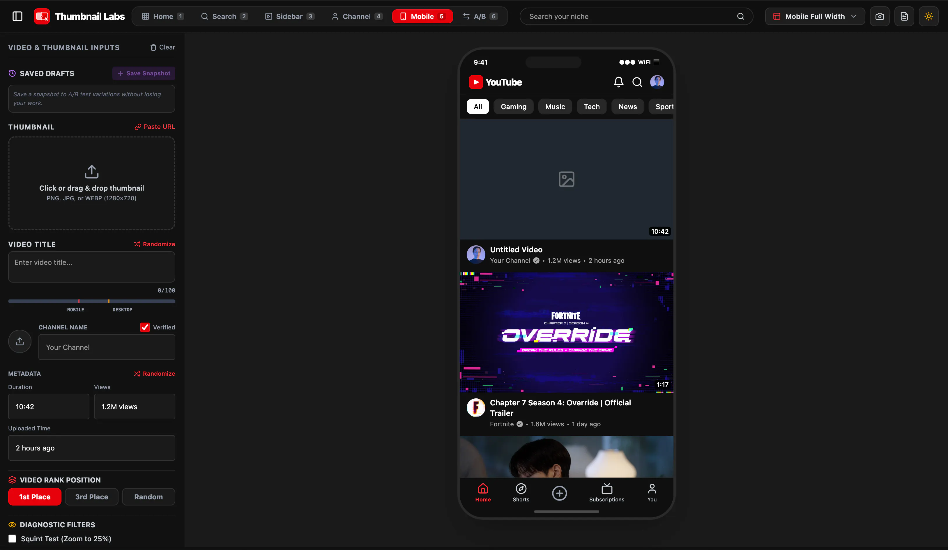Click the Save Snapshot button
Viewport: 948px width, 550px height.
pyautogui.click(x=144, y=73)
